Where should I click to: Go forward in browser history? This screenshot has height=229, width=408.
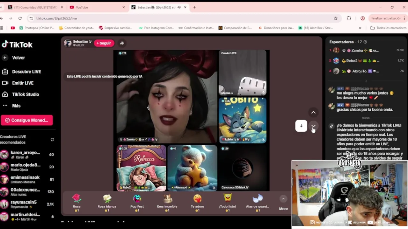[x=11, y=18]
